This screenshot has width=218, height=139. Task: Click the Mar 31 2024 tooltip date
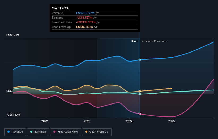[x=60, y=8]
